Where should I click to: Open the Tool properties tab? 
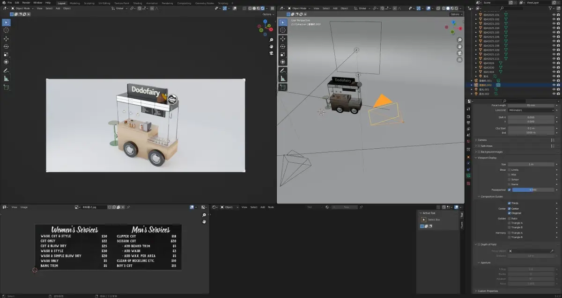click(468, 109)
